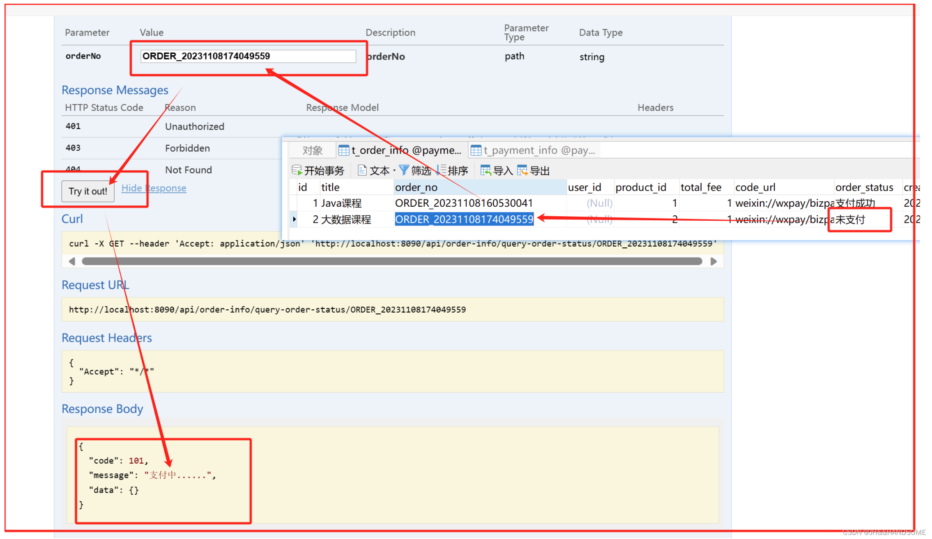
Task: Click the Try it out! button
Action: pos(88,191)
